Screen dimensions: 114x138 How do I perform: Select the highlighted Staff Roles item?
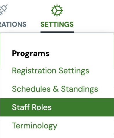[x=57, y=107]
